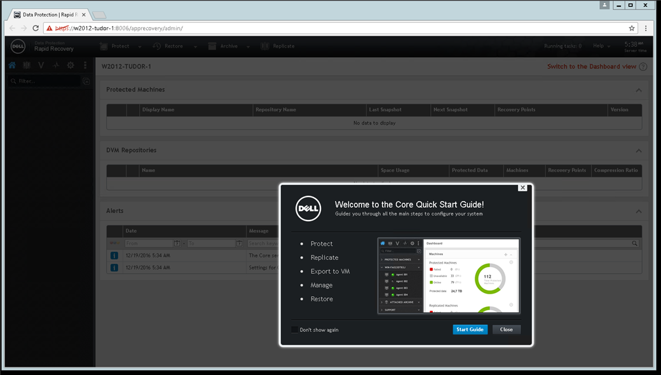Image resolution: width=661 pixels, height=375 pixels.
Task: Click the Close button in the dialog
Action: coord(507,329)
